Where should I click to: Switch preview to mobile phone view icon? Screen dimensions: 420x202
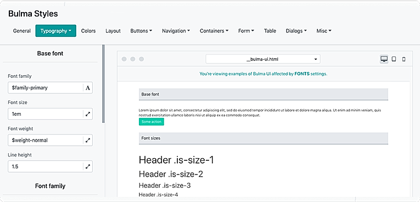[404, 59]
